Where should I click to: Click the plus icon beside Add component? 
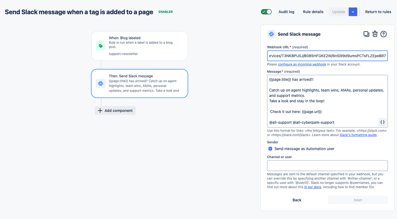click(x=100, y=110)
